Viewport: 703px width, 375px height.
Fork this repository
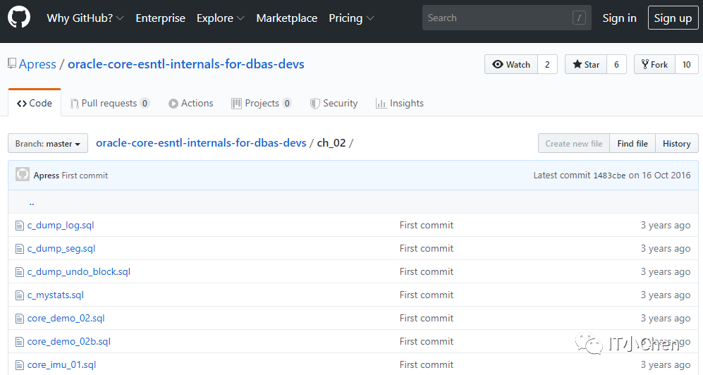(654, 65)
